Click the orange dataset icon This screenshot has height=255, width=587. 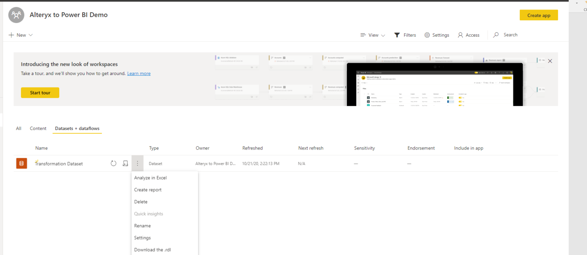tap(21, 164)
